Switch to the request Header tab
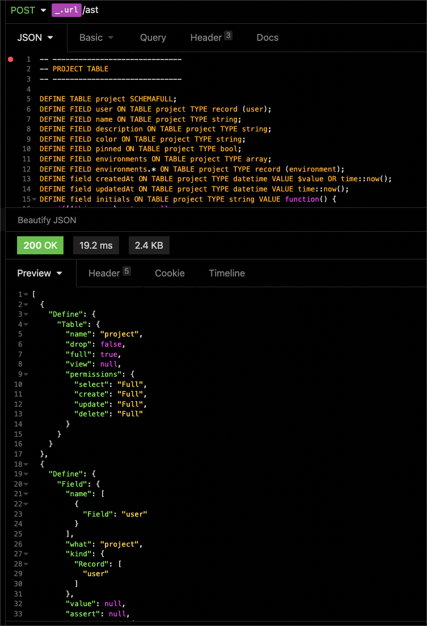Image resolution: width=427 pixels, height=626 pixels. point(211,37)
